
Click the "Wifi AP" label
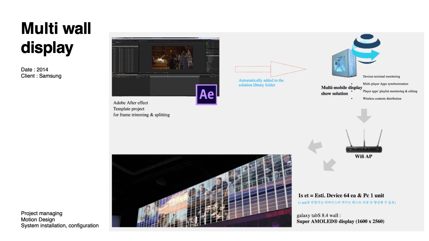click(x=363, y=156)
